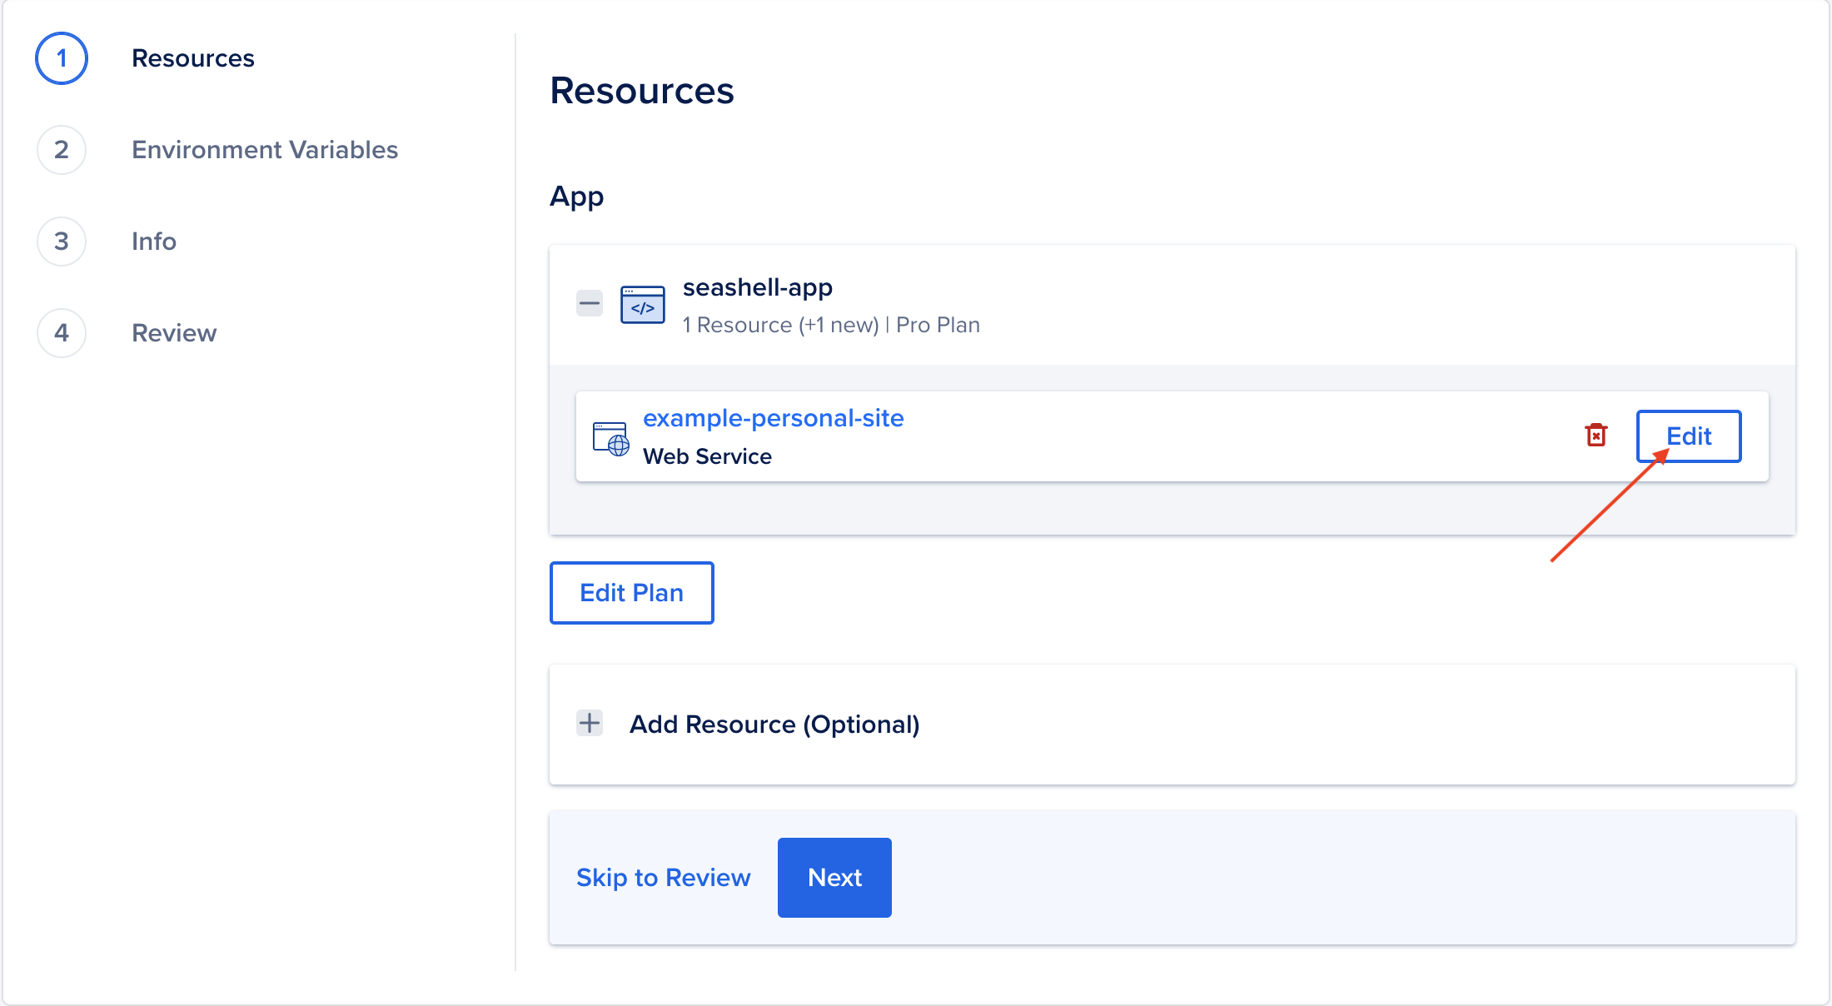Go to step 1 Resources circle
1832x1006 pixels.
pyautogui.click(x=62, y=58)
